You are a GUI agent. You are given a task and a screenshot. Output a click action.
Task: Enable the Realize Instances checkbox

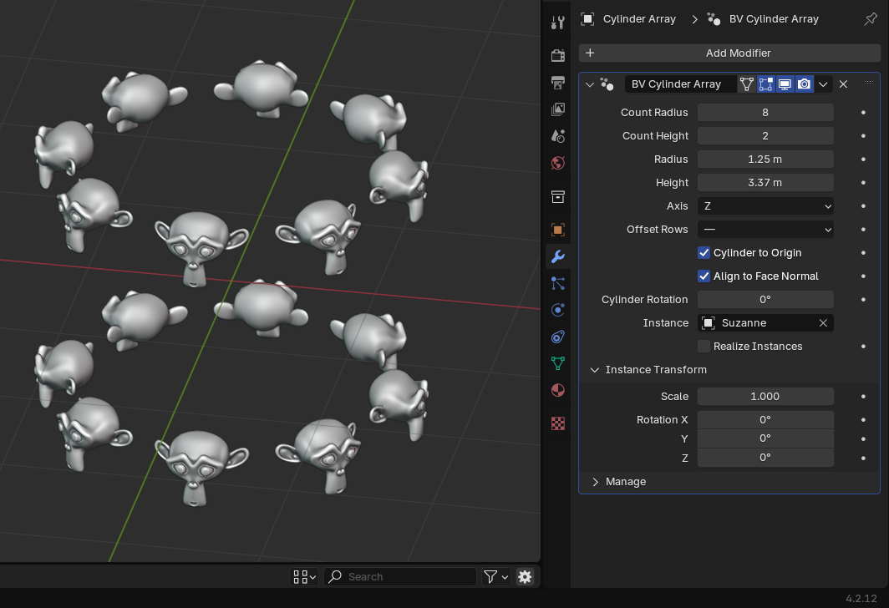click(704, 347)
